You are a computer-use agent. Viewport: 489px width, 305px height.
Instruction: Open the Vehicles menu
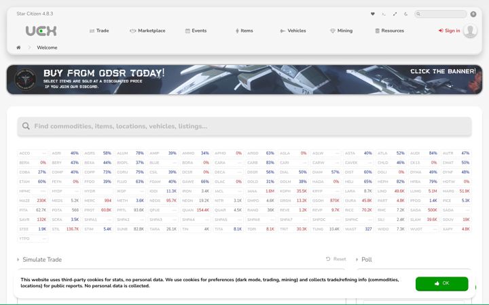[x=293, y=30]
